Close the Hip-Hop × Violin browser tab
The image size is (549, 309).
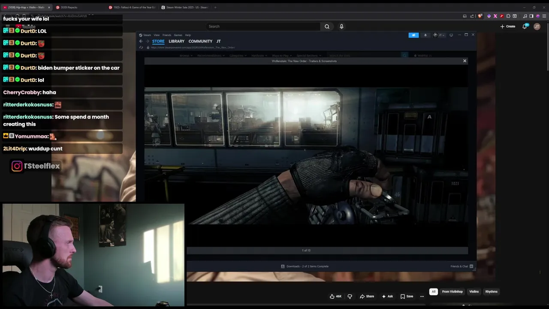[49, 7]
